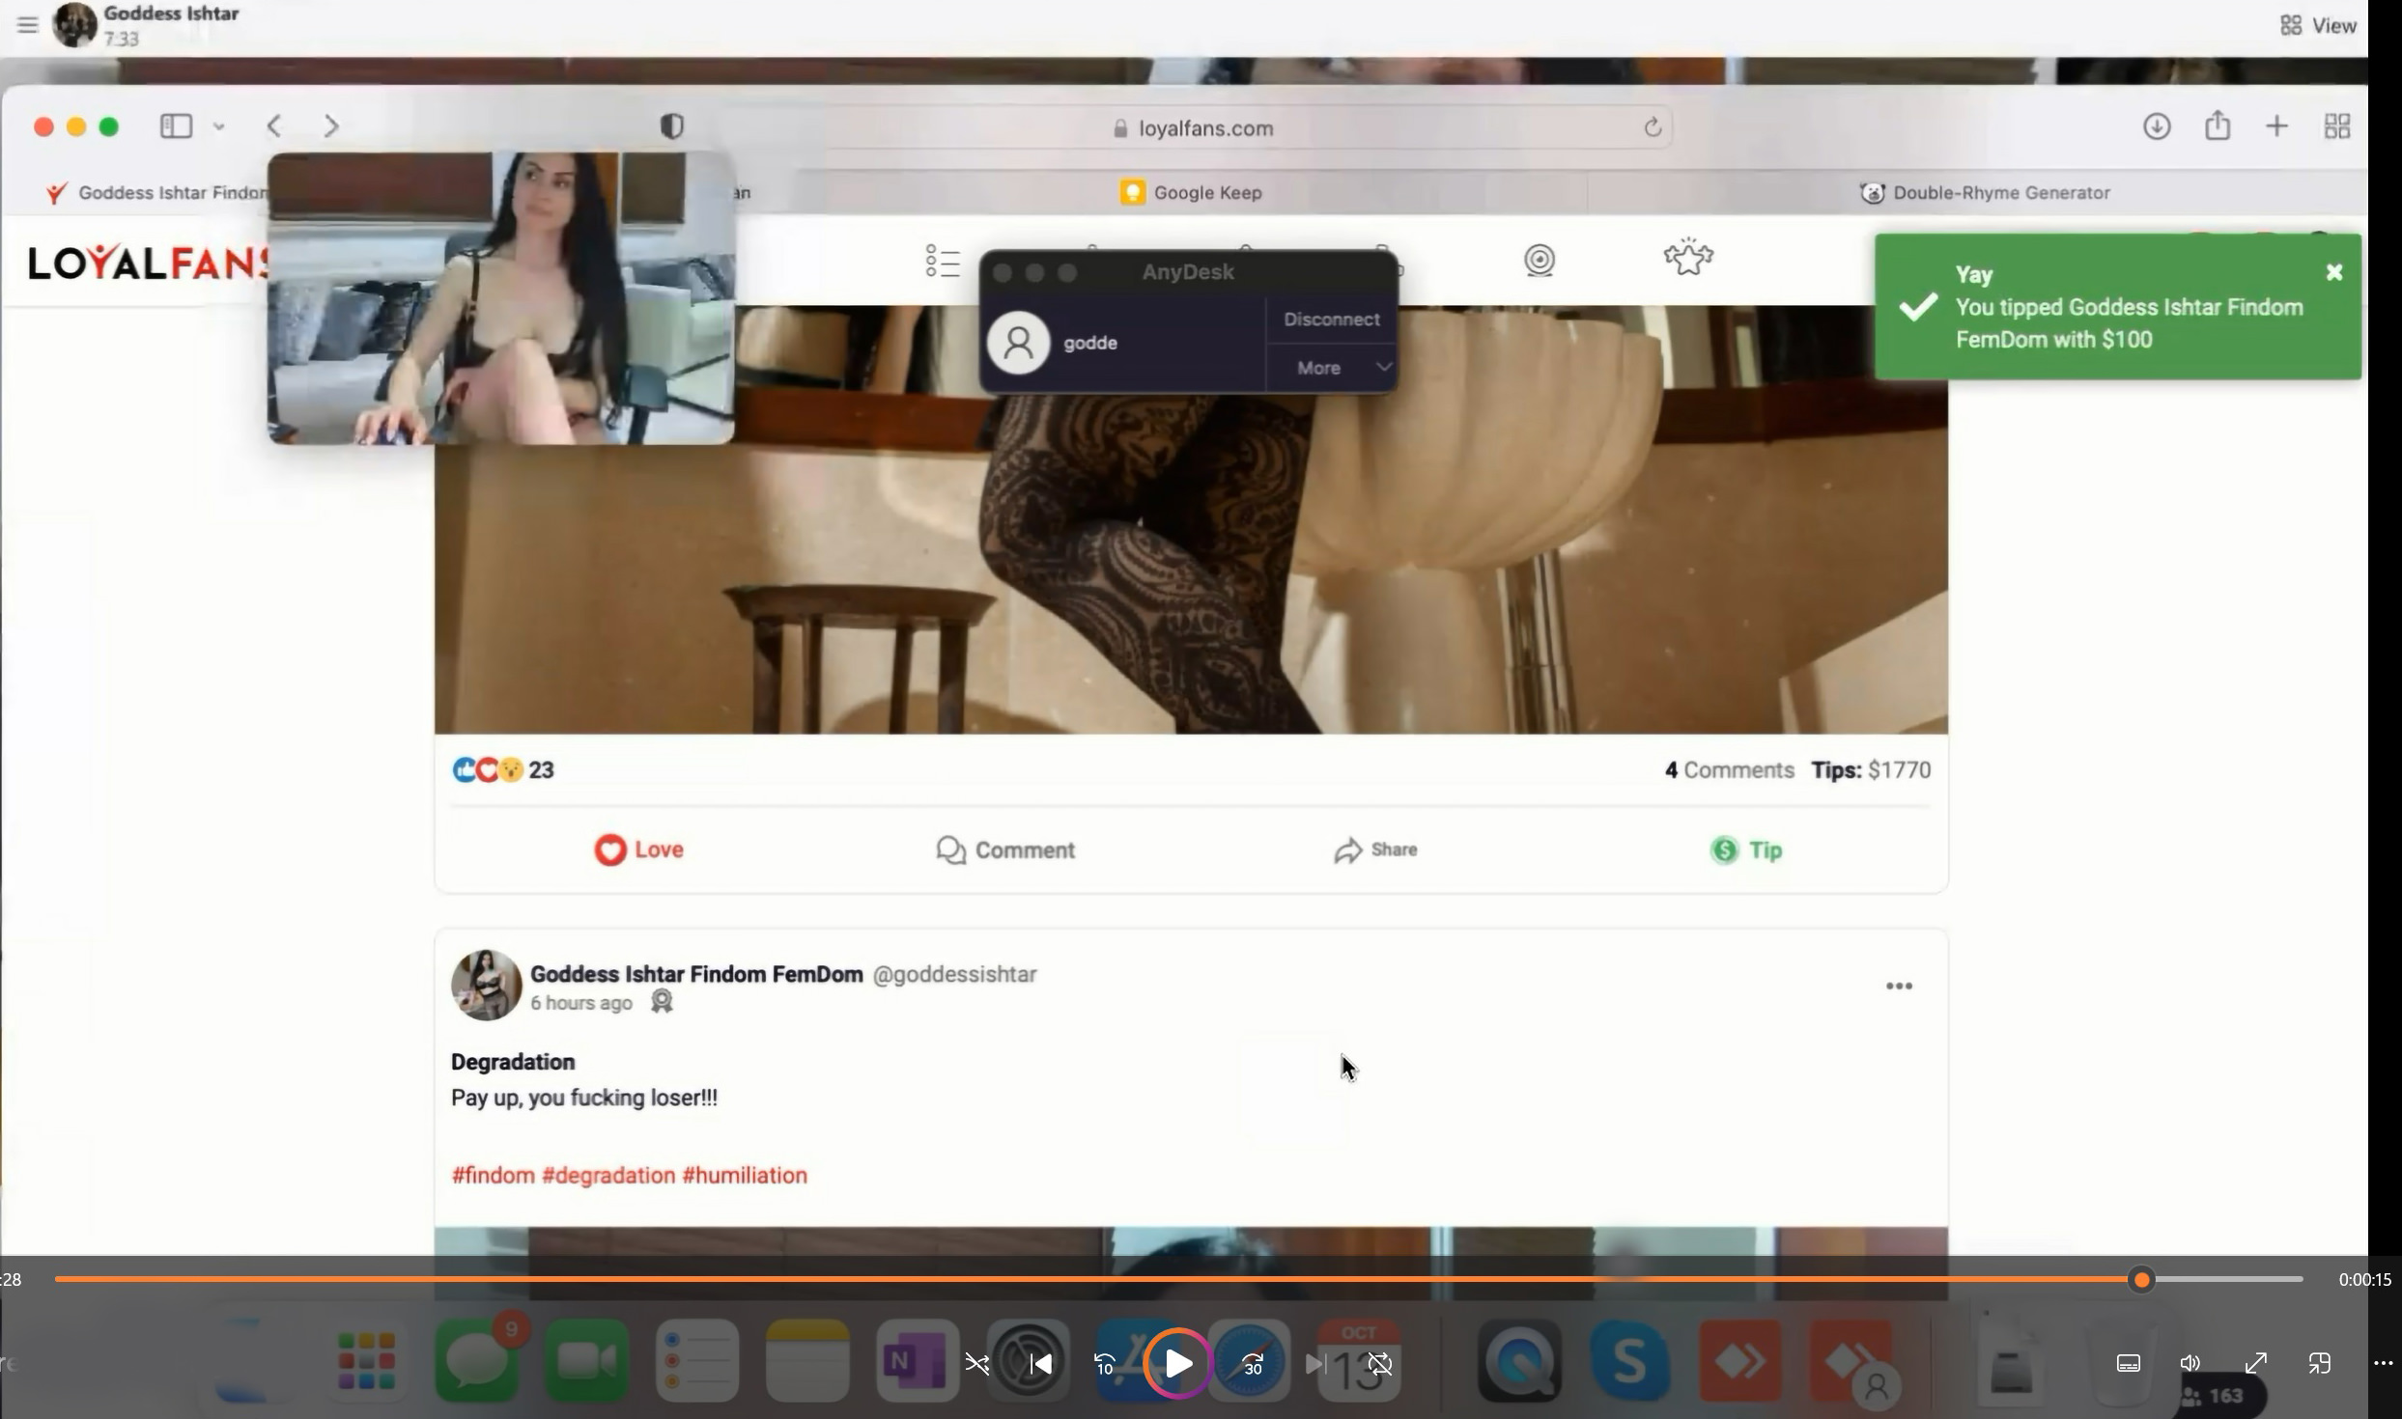The image size is (2402, 1419).
Task: Skip to previous track in player
Action: point(1040,1364)
